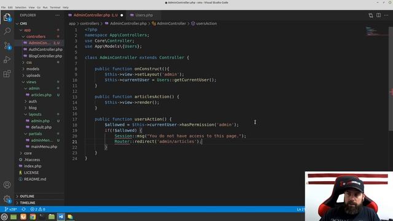Click the unsaved dot on AdminController.php tab
This screenshot has width=393, height=221.
coord(122,15)
